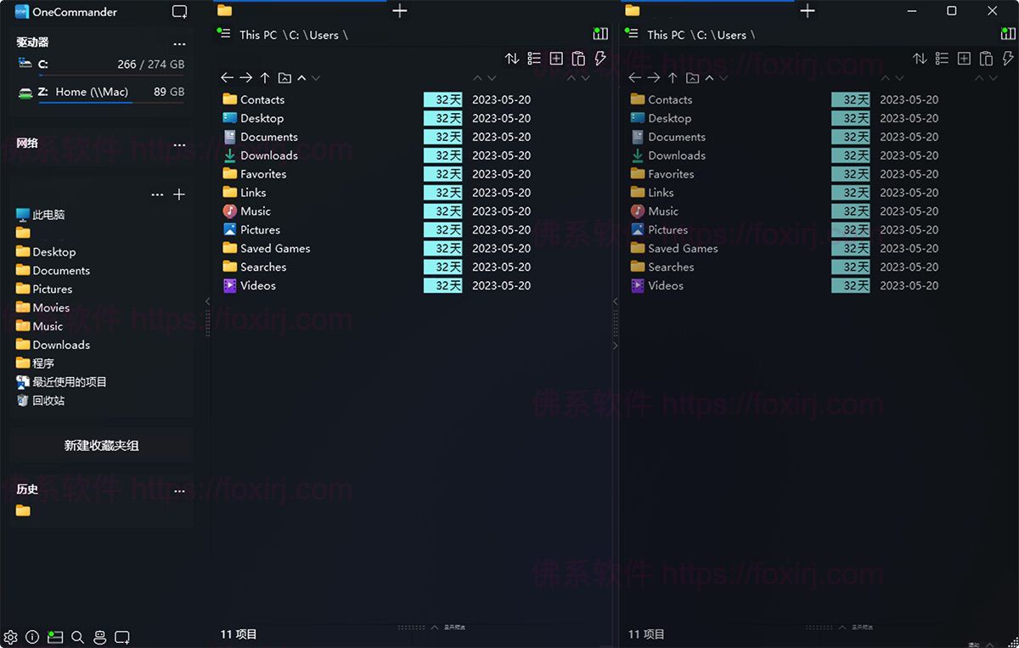Select the Recycle Bin in sidebar
The height and width of the screenshot is (648, 1019).
[x=44, y=400]
